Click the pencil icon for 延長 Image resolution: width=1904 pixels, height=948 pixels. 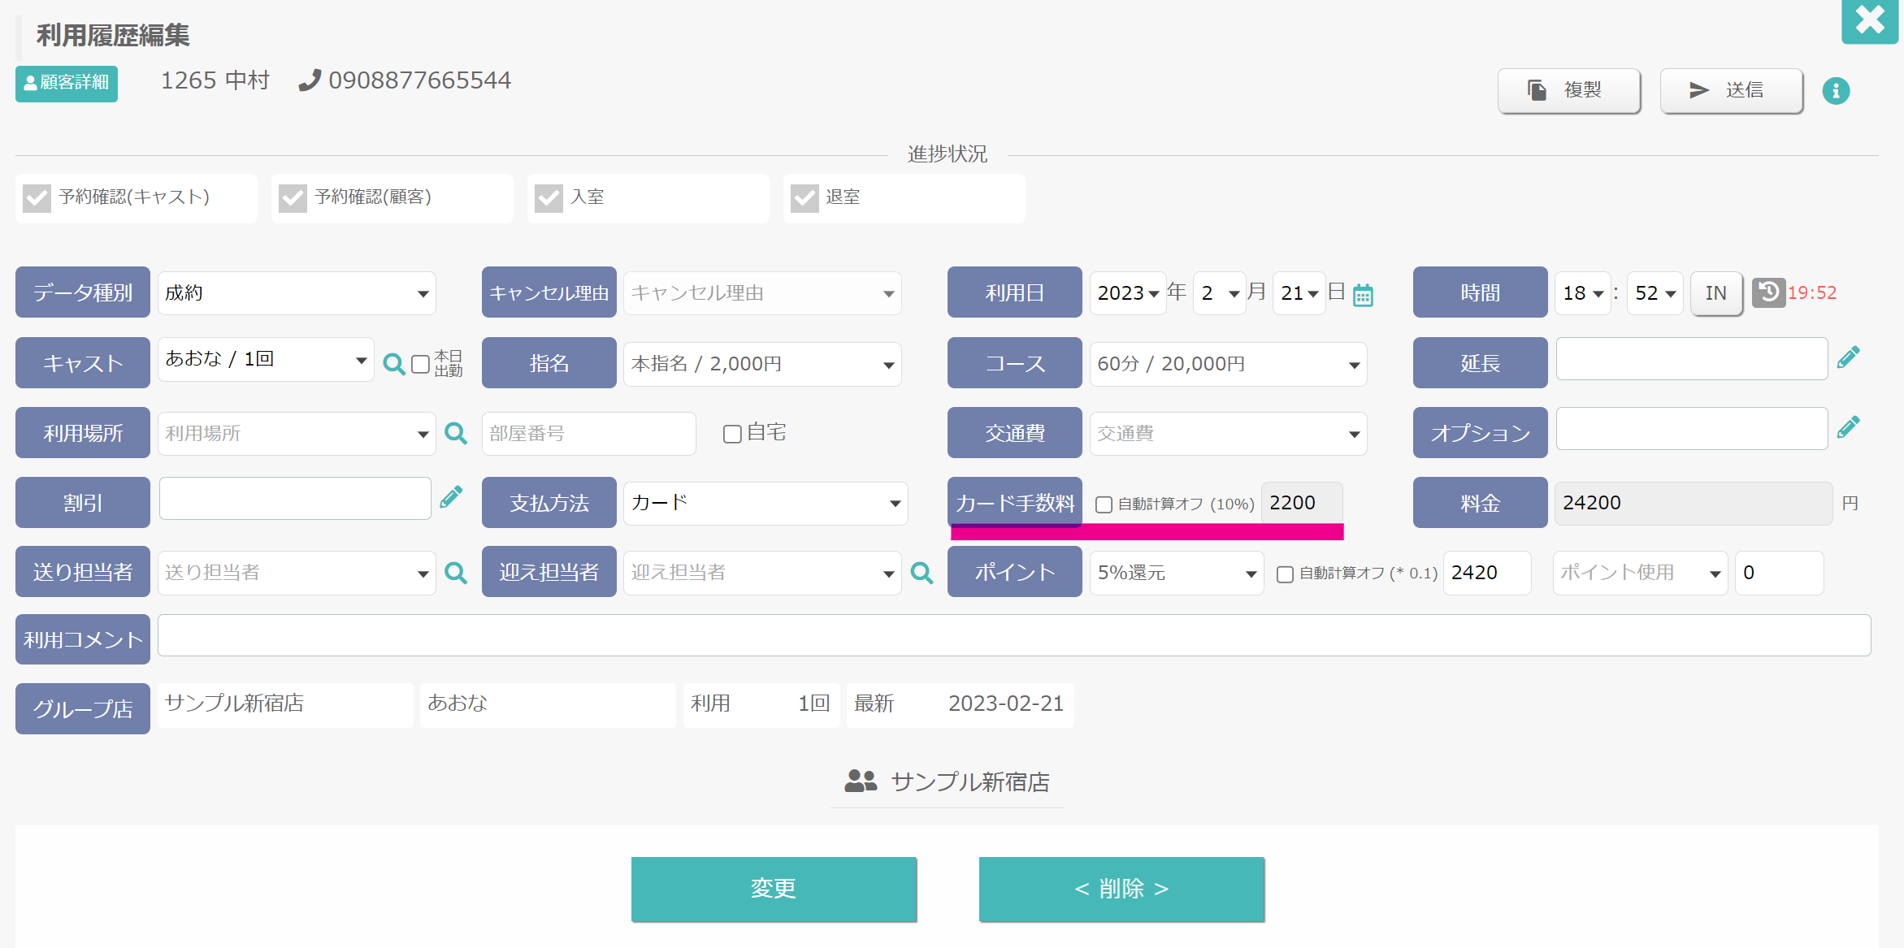click(1848, 357)
